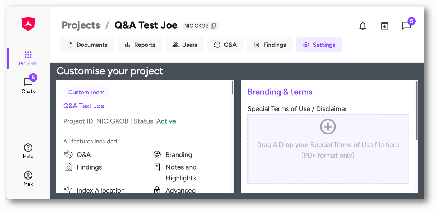Click the Q&A feature icon
Image resolution: width=437 pixels, height=213 pixels.
pyautogui.click(x=68, y=155)
